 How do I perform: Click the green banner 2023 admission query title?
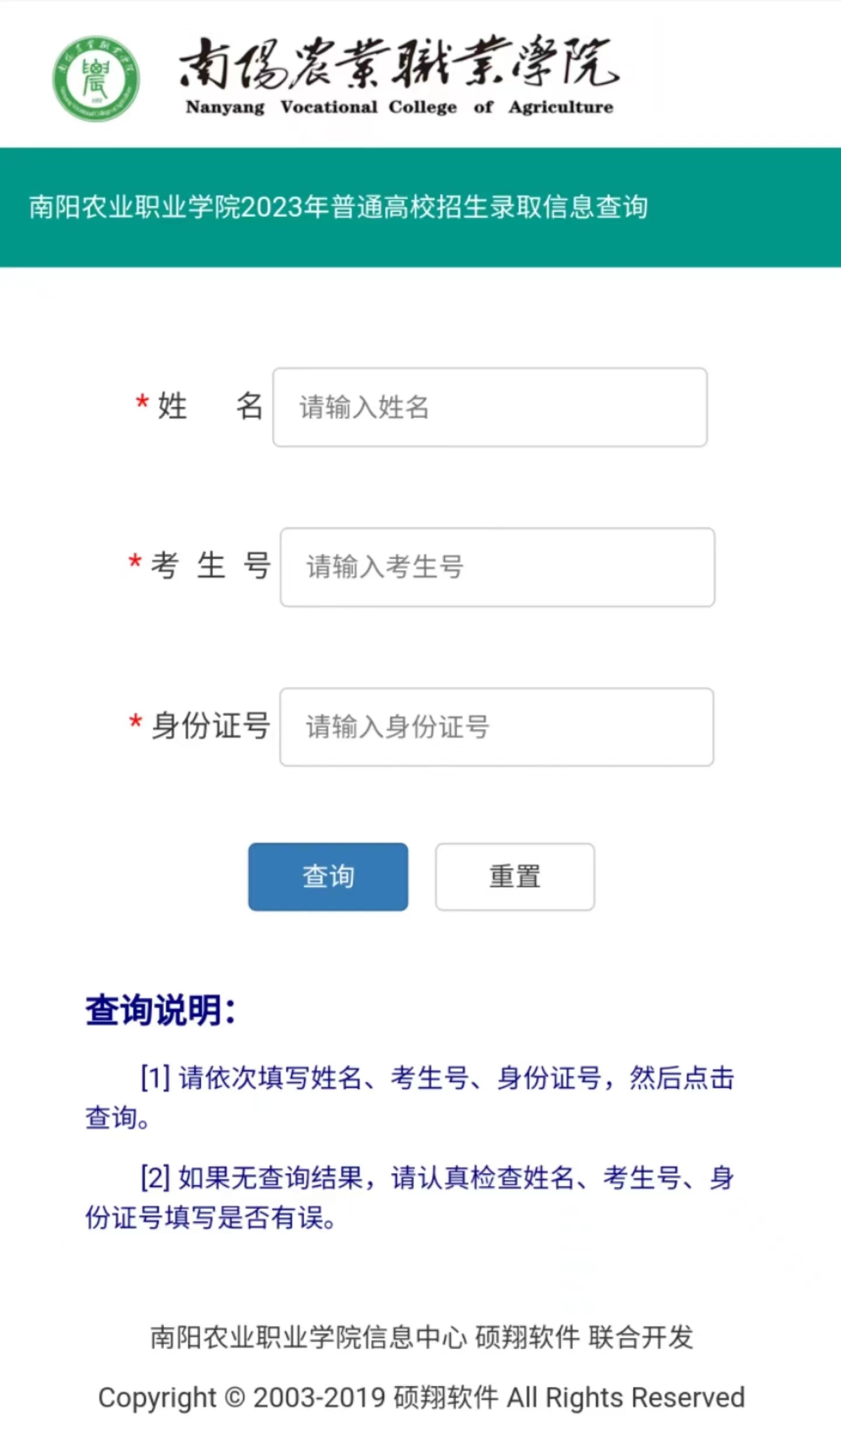coord(339,207)
